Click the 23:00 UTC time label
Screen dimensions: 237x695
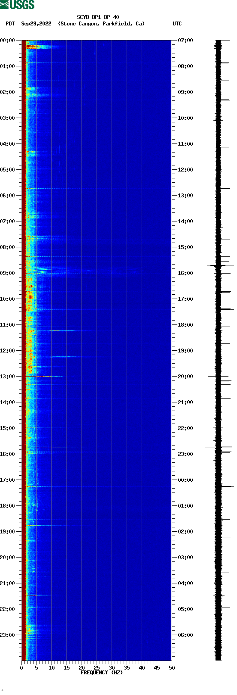click(x=185, y=454)
